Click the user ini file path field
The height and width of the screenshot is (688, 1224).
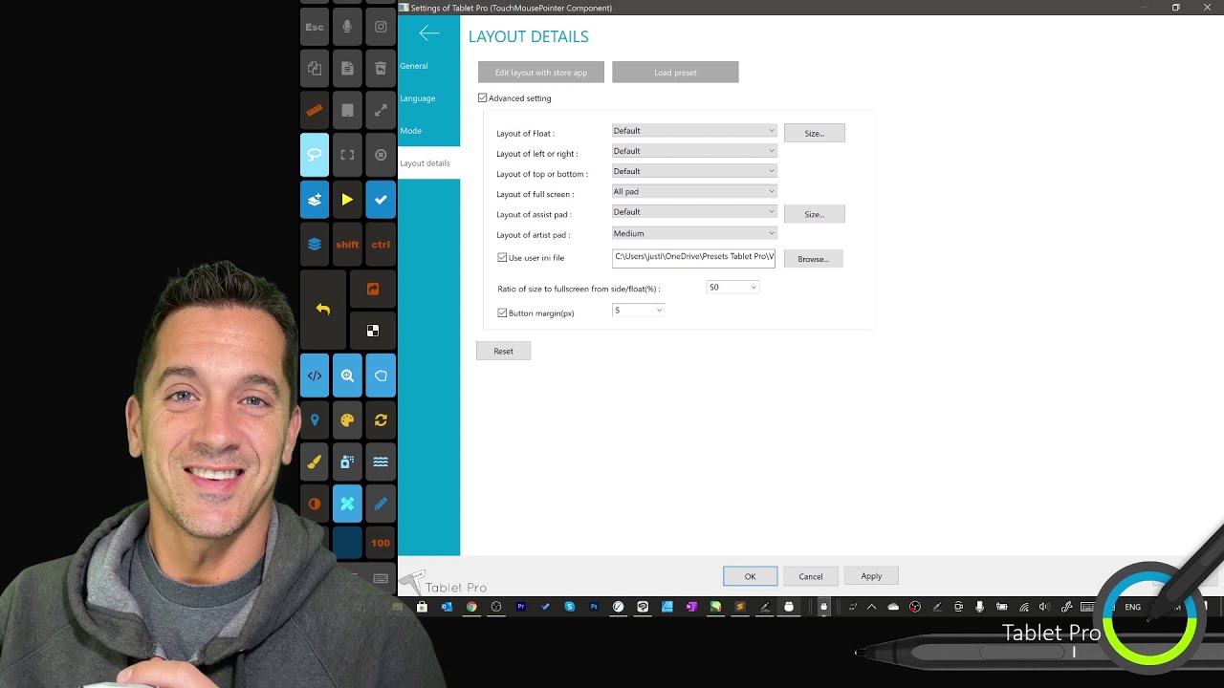coord(694,257)
